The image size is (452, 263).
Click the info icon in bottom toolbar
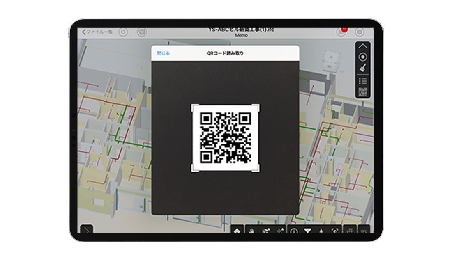click(294, 231)
